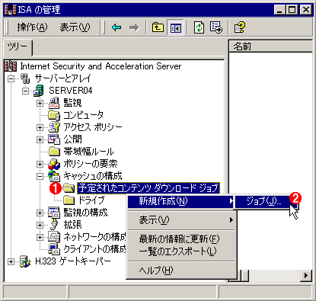Screen dimensions: 316x301
Task: Open the 操作(A) menu
Action: point(32,27)
